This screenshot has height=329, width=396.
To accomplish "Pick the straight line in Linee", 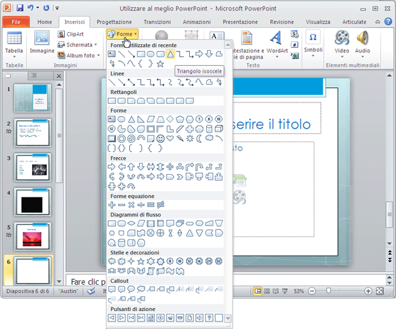I will click(112, 82).
